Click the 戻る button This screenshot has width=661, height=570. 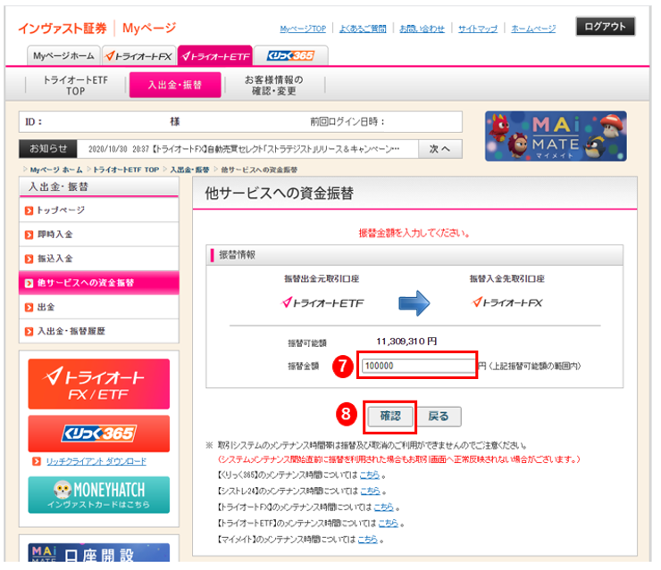click(439, 417)
